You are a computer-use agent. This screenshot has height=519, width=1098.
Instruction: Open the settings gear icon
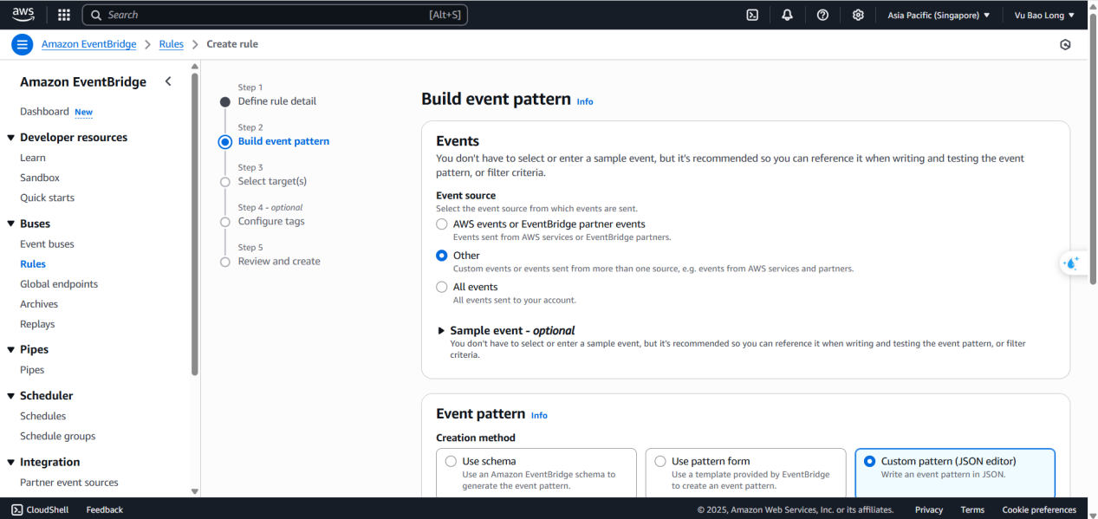coord(858,15)
